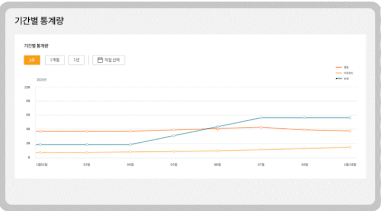381x212 pixels.
Task: Click the yellow line legend entry
Action: point(344,73)
